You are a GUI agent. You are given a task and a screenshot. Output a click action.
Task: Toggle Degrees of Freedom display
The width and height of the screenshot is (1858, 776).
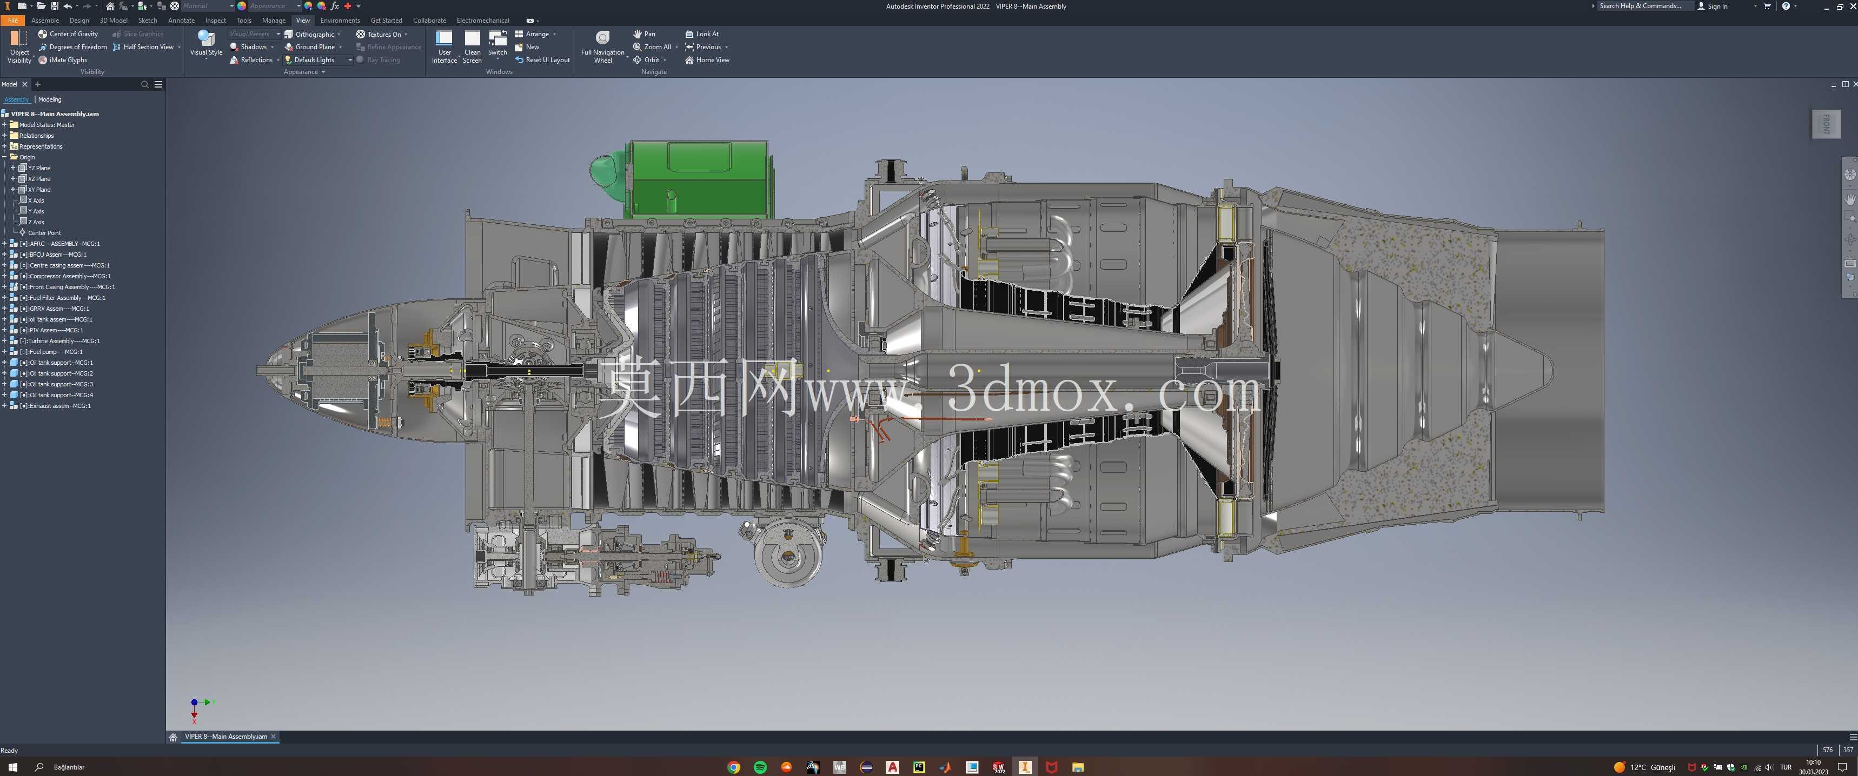(72, 47)
